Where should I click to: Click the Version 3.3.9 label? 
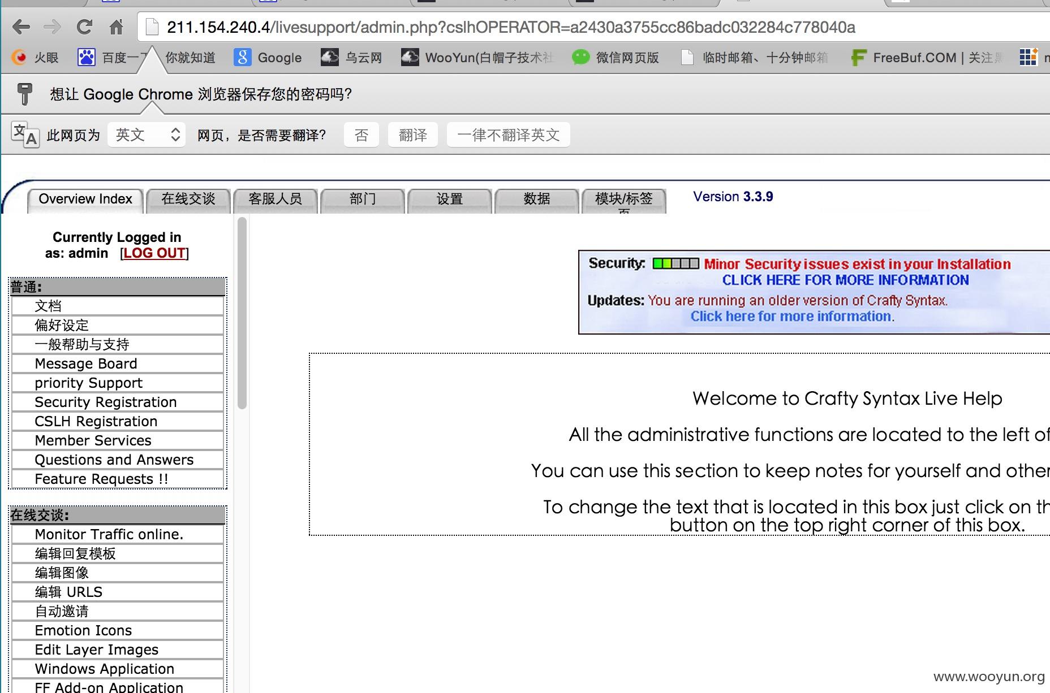[x=733, y=197]
